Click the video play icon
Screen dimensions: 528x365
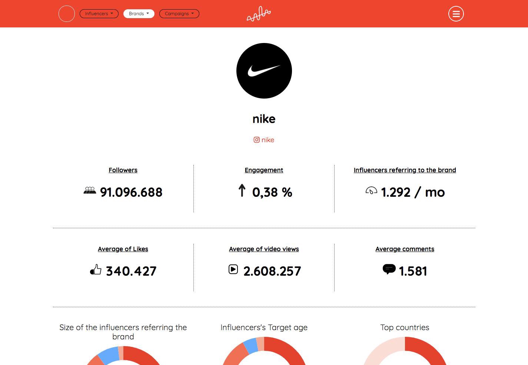pyautogui.click(x=233, y=269)
